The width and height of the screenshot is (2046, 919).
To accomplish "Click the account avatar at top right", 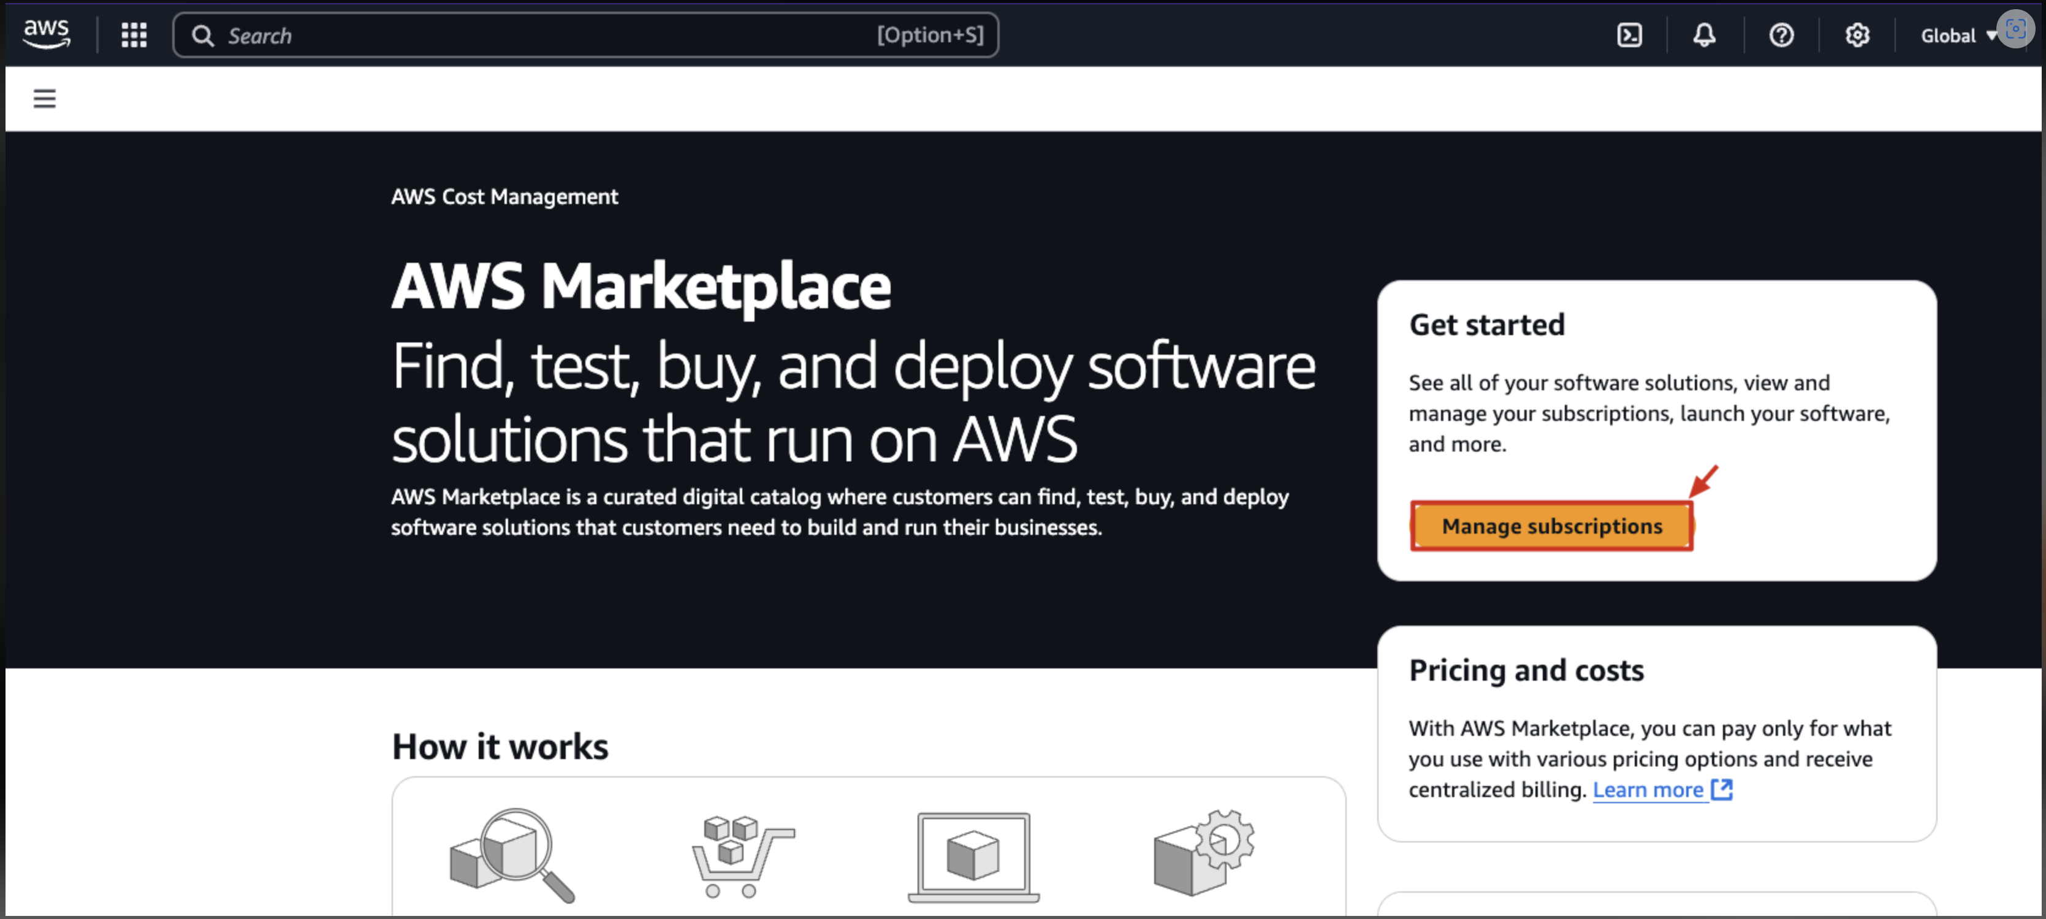I will click(2016, 29).
